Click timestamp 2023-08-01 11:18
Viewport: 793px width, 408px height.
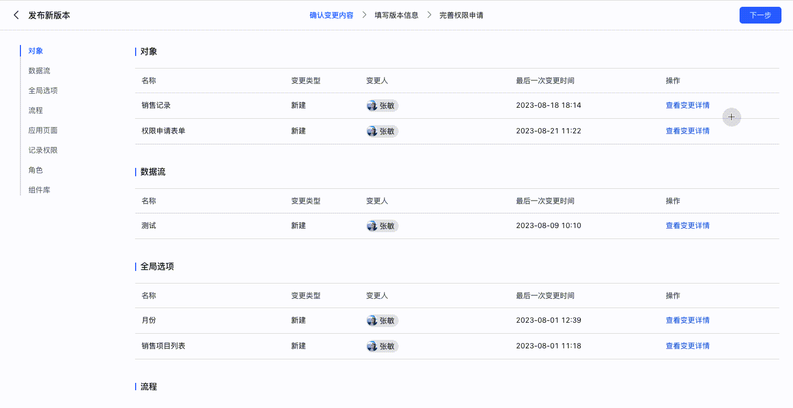(548, 346)
